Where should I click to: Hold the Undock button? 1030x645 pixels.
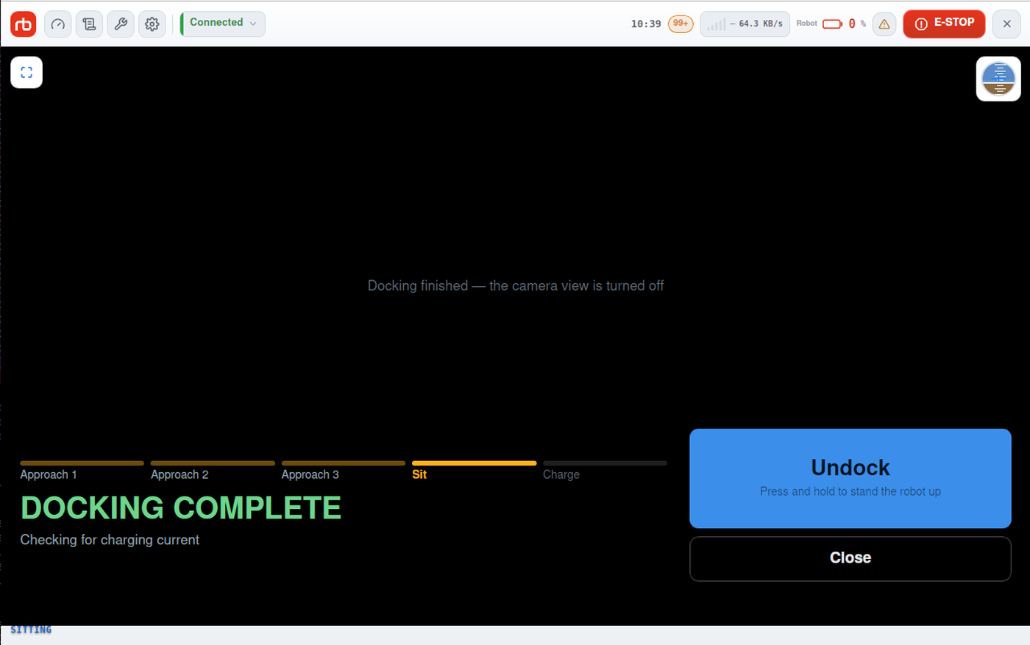click(x=850, y=478)
